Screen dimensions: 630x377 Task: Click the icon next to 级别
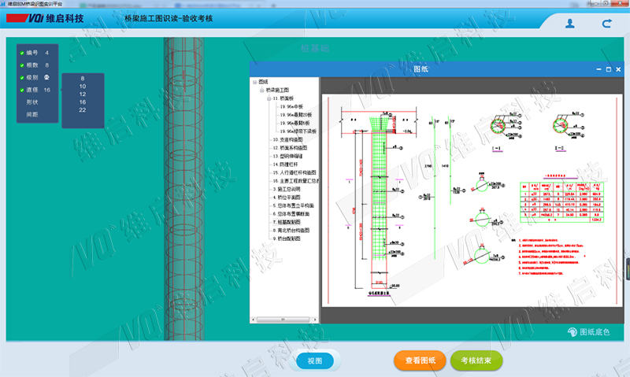pyautogui.click(x=47, y=77)
